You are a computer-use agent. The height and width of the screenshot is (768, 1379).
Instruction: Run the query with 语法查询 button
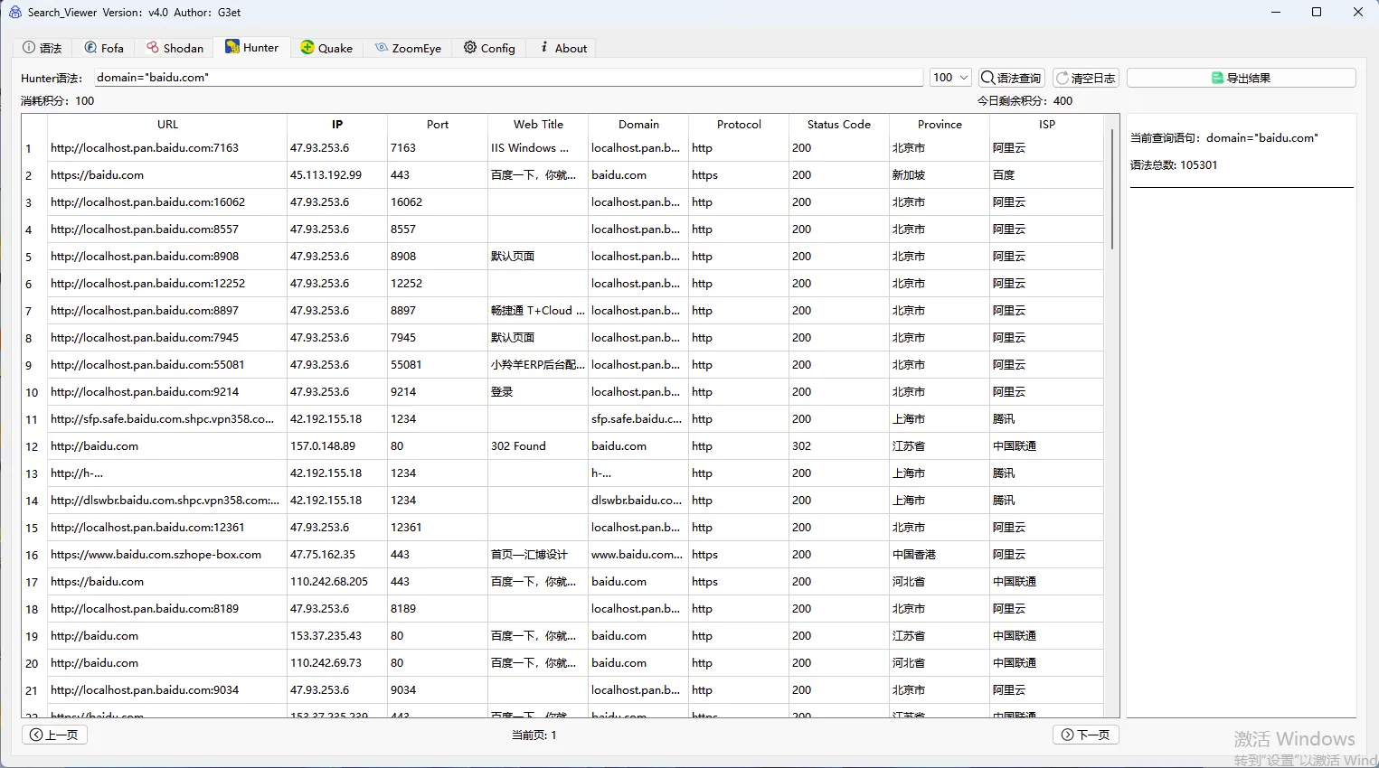tap(1012, 78)
